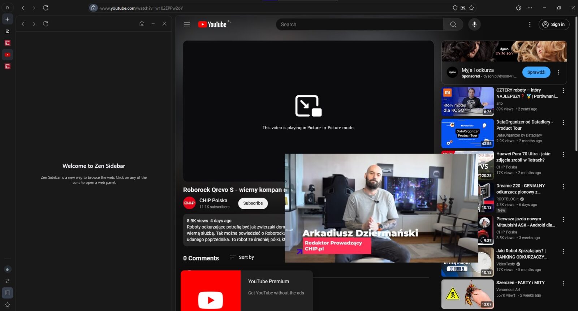Click the site security lock icon
578x311 pixels.
coord(94,8)
